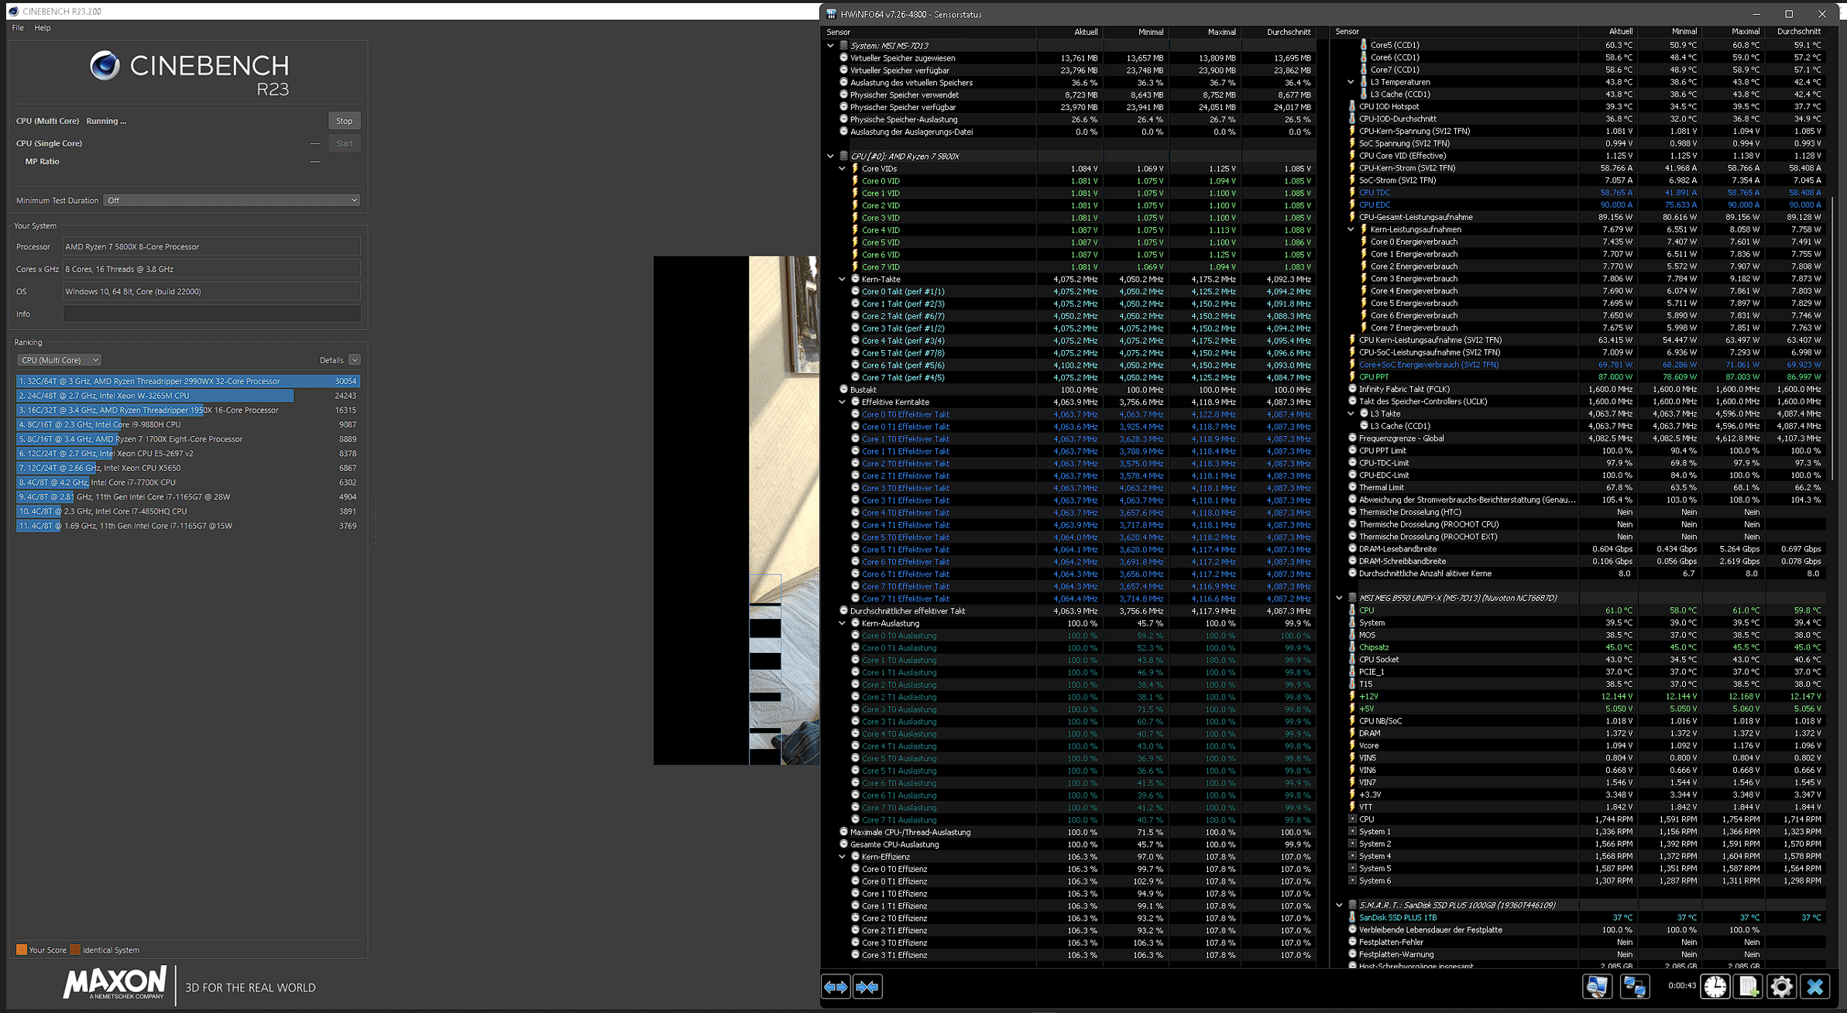Collapse the Effektive Kerntakte tree node
Screen dimensions: 1847x1013
pos(843,403)
